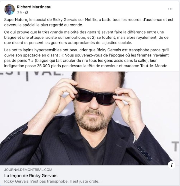Viewport: 180px width, 186px height.
Task: Click the globe public audience icon
Action: click(x=26, y=12)
